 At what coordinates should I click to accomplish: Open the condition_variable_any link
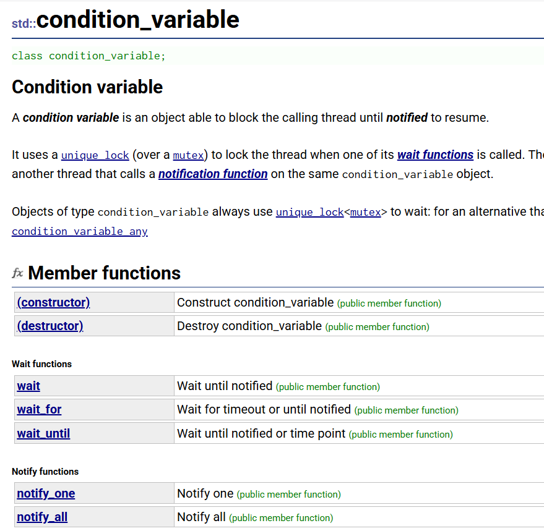pyautogui.click(x=80, y=231)
